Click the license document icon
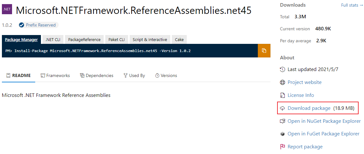Screen dimensions: 364x154 click(283, 95)
